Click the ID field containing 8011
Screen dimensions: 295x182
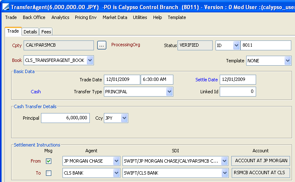(266, 45)
